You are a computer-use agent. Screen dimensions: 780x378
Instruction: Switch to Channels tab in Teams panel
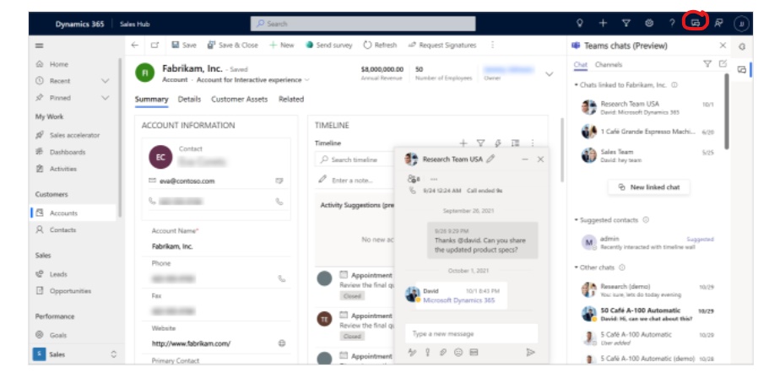[609, 65]
